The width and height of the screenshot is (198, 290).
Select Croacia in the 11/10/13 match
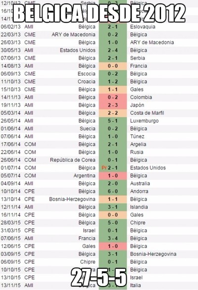click(87, 82)
